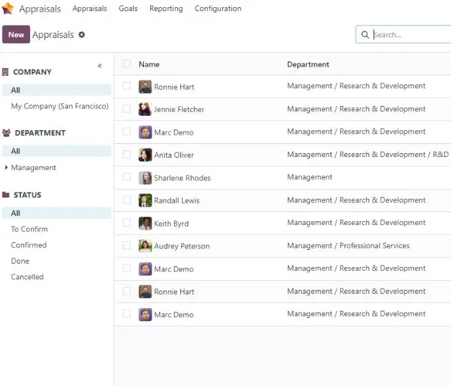Image resolution: width=451 pixels, height=386 pixels.
Task: Open the Goals menu
Action: 128,9
